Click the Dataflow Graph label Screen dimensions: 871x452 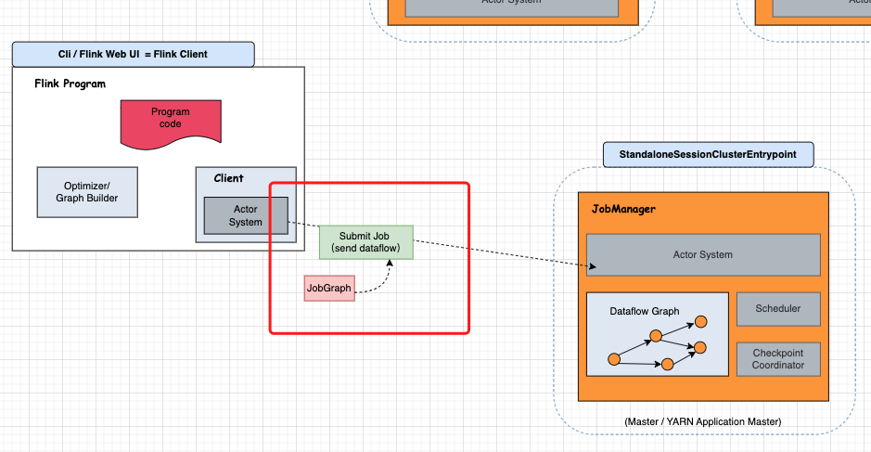[645, 311]
